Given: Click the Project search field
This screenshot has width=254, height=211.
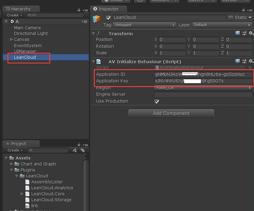Looking at the screenshot, I should pos(48,150).
